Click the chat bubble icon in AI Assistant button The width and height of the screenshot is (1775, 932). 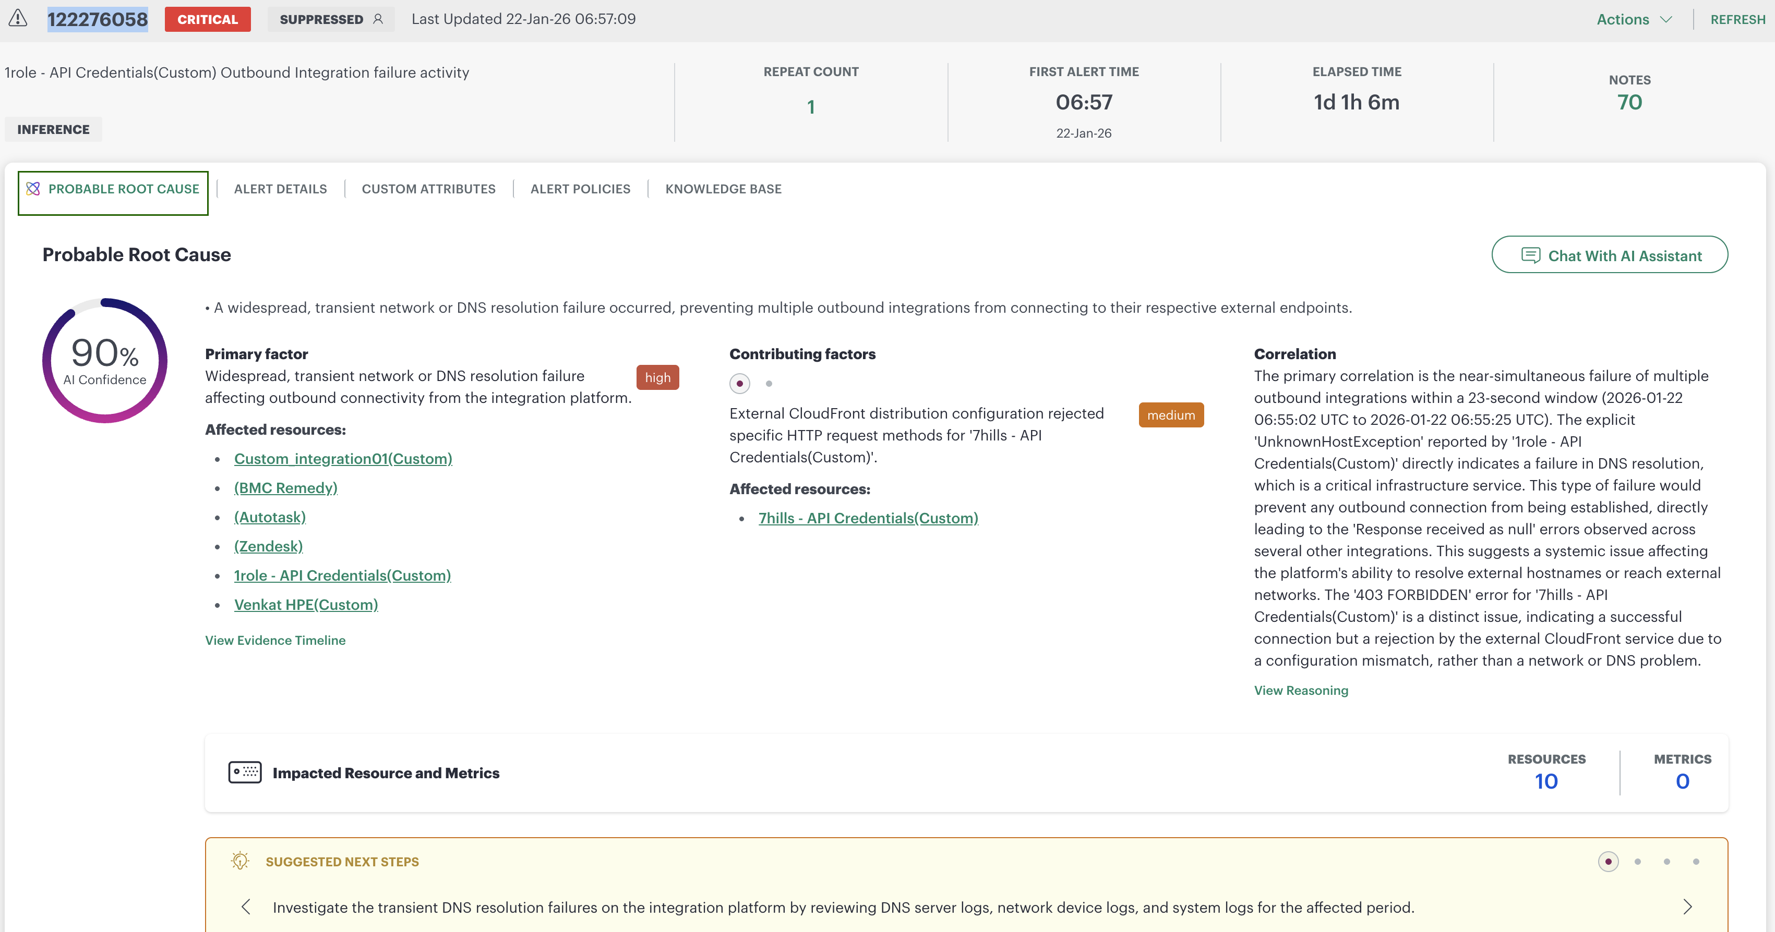point(1530,255)
